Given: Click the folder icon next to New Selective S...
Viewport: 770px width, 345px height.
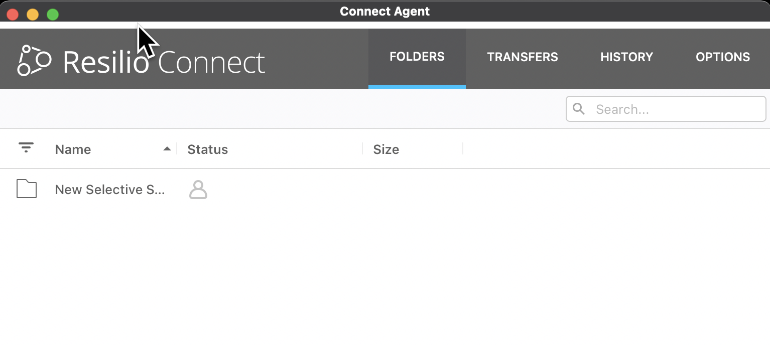Looking at the screenshot, I should (26, 189).
